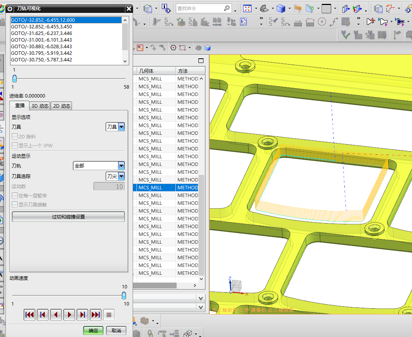Step forward one toolpath move
412x337 pixels.
tap(82, 314)
